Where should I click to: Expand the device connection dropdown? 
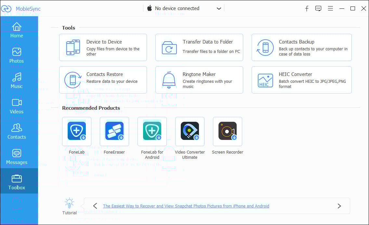[219, 8]
